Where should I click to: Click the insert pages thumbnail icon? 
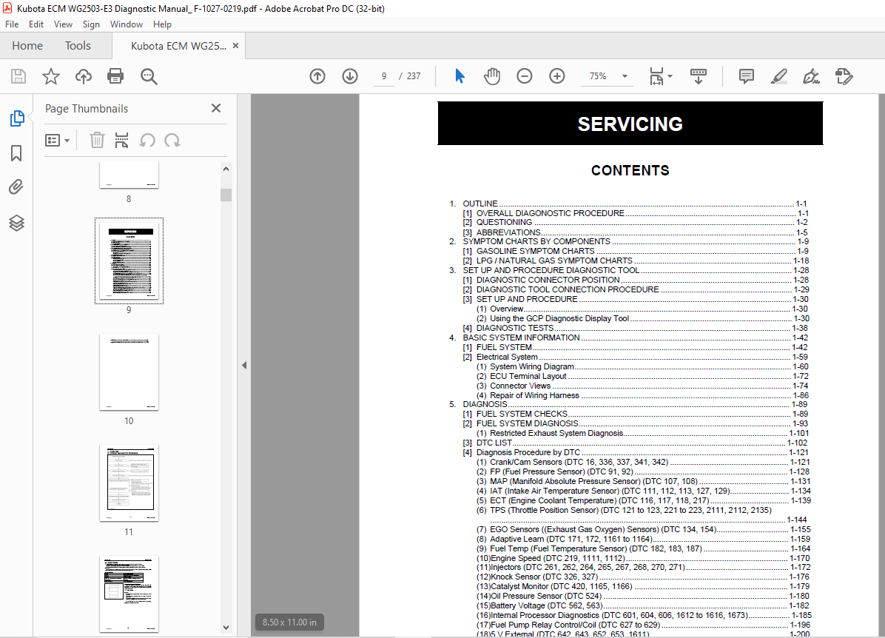[x=121, y=140]
